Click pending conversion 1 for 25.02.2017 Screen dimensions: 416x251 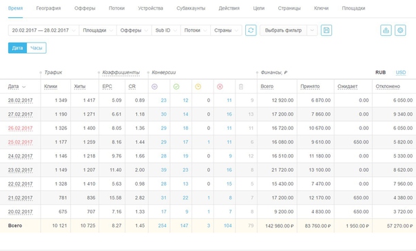tap(209, 142)
